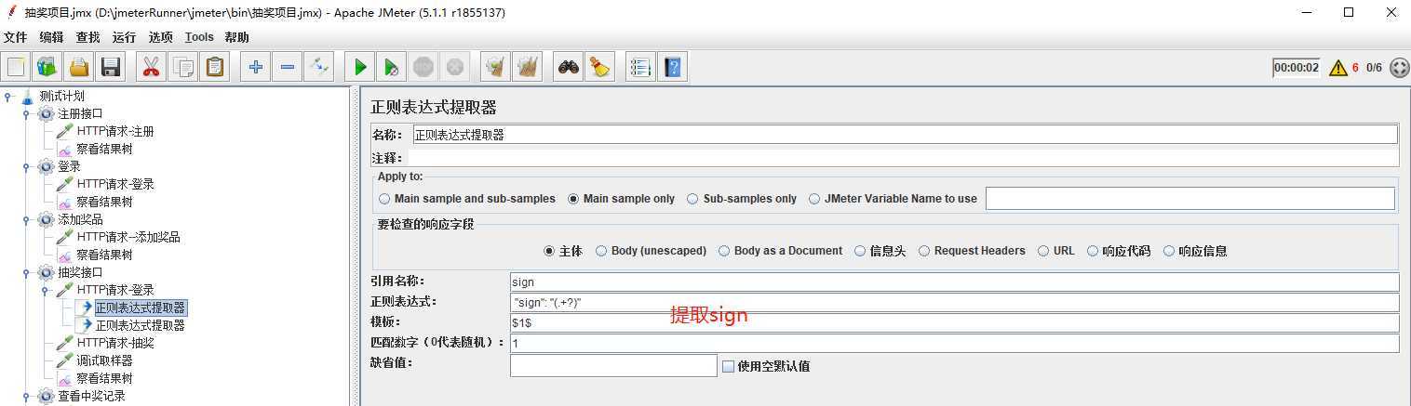The width and height of the screenshot is (1411, 406).
Task: Click the Toggle enable/disable arrows icon
Action: (x=319, y=67)
